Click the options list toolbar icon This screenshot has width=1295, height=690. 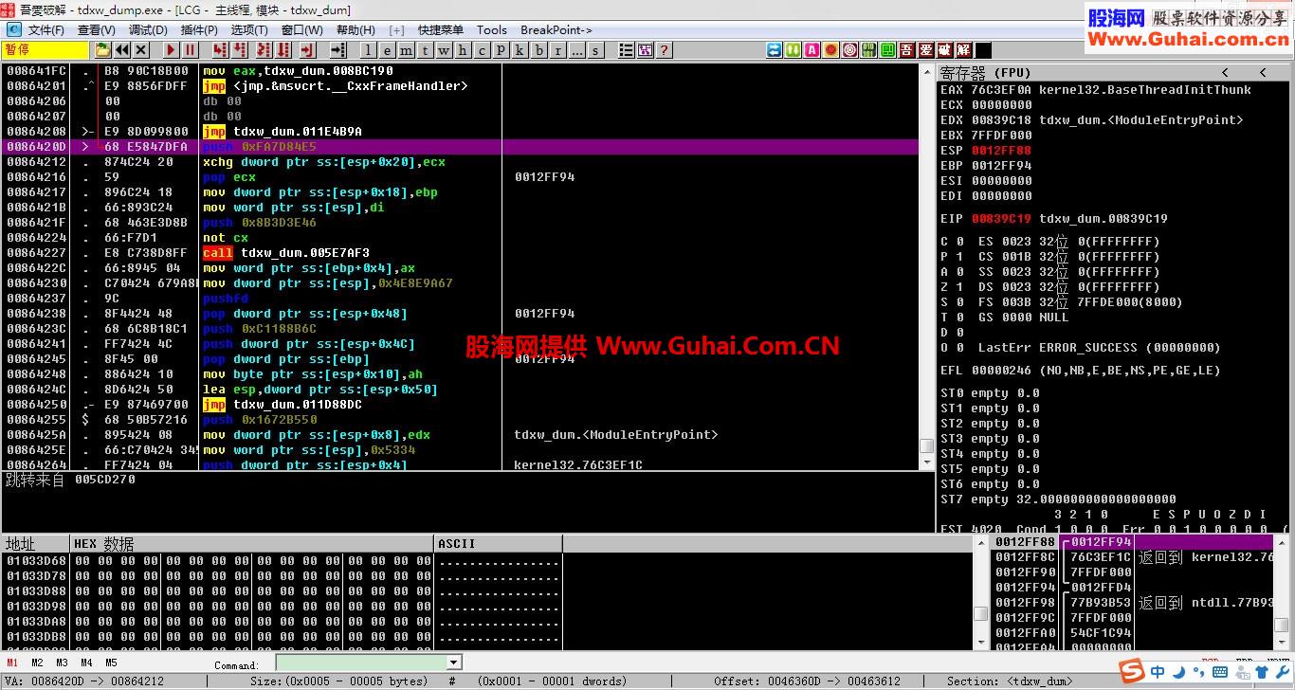point(626,50)
